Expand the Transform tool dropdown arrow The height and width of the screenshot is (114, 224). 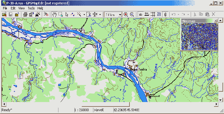(x=100, y=14)
